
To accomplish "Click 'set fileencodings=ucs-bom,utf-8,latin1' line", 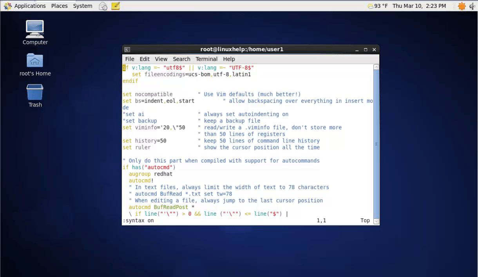I will point(192,74).
